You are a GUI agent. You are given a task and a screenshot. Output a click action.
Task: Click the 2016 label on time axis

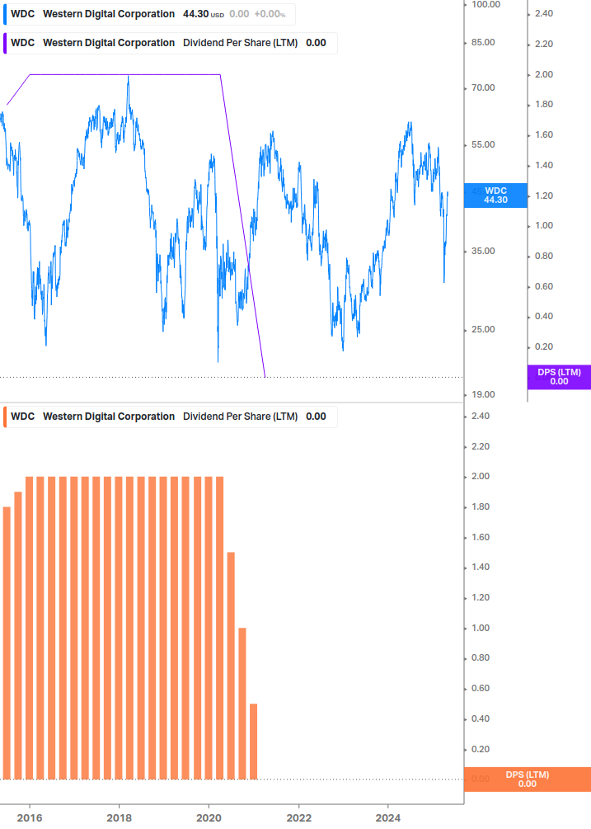coord(30,818)
